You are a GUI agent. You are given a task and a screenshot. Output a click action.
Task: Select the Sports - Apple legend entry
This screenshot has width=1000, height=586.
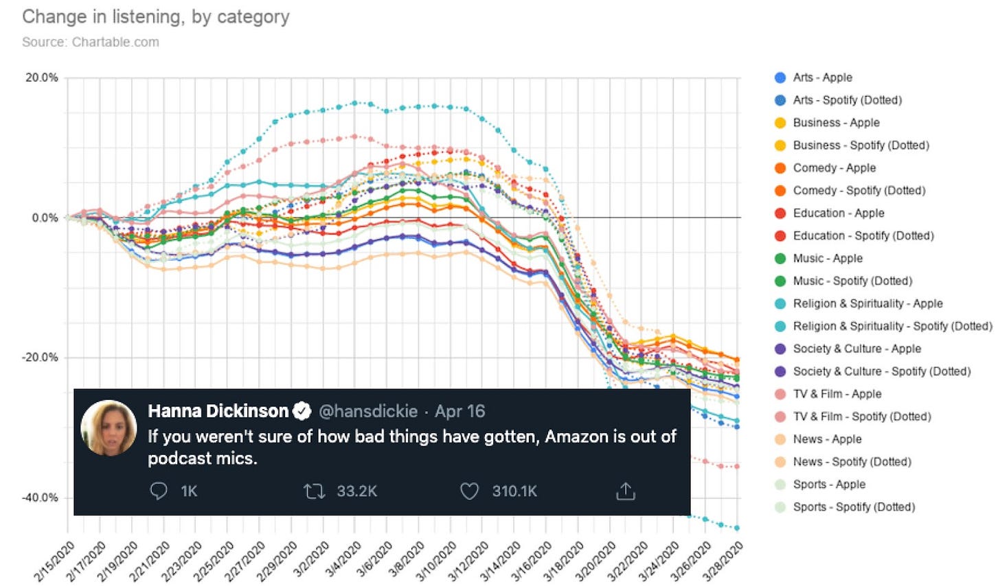(x=820, y=485)
